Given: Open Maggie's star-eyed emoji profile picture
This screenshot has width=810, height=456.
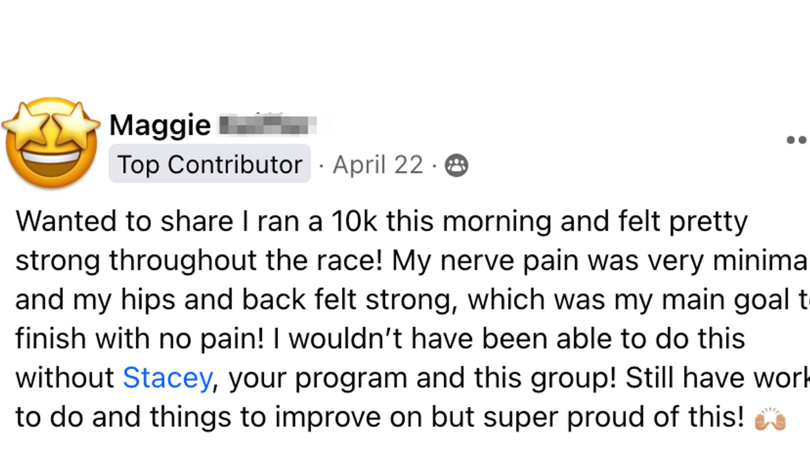Looking at the screenshot, I should pos(51,143).
